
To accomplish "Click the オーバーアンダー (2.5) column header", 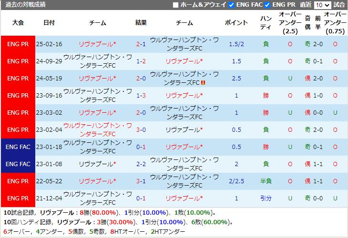I will 290,23.
